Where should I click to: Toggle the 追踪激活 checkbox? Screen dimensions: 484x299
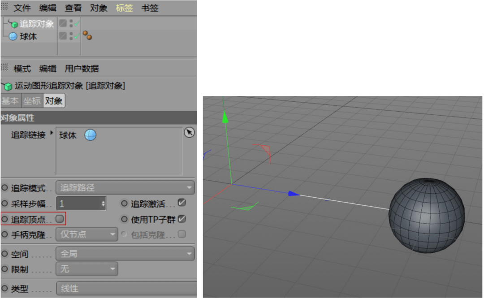182,203
